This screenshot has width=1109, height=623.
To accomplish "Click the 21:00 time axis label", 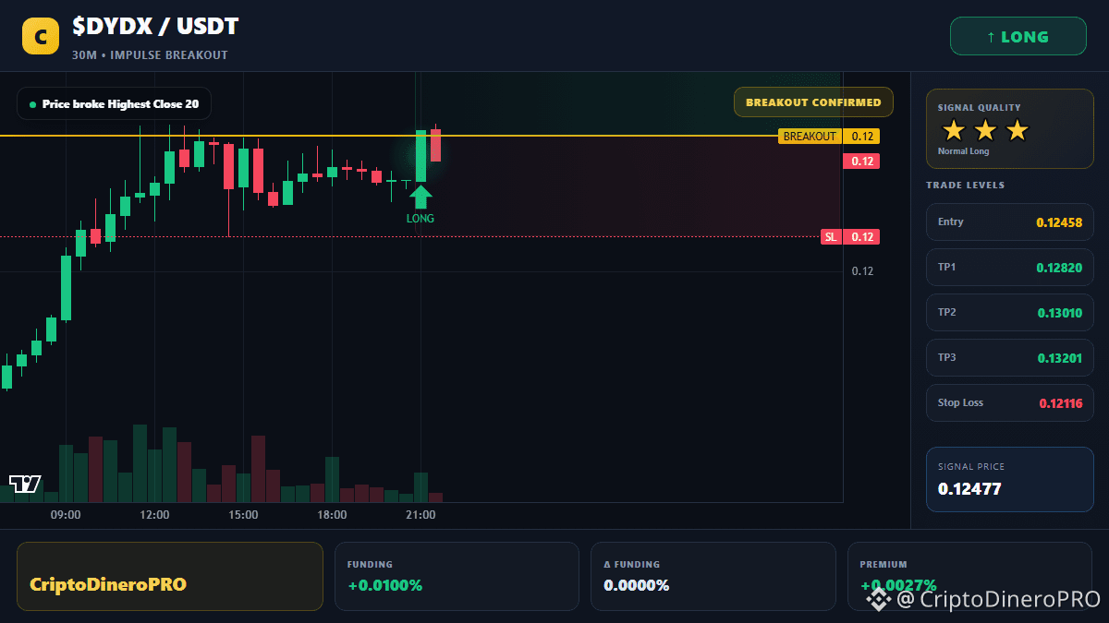I will coord(420,515).
